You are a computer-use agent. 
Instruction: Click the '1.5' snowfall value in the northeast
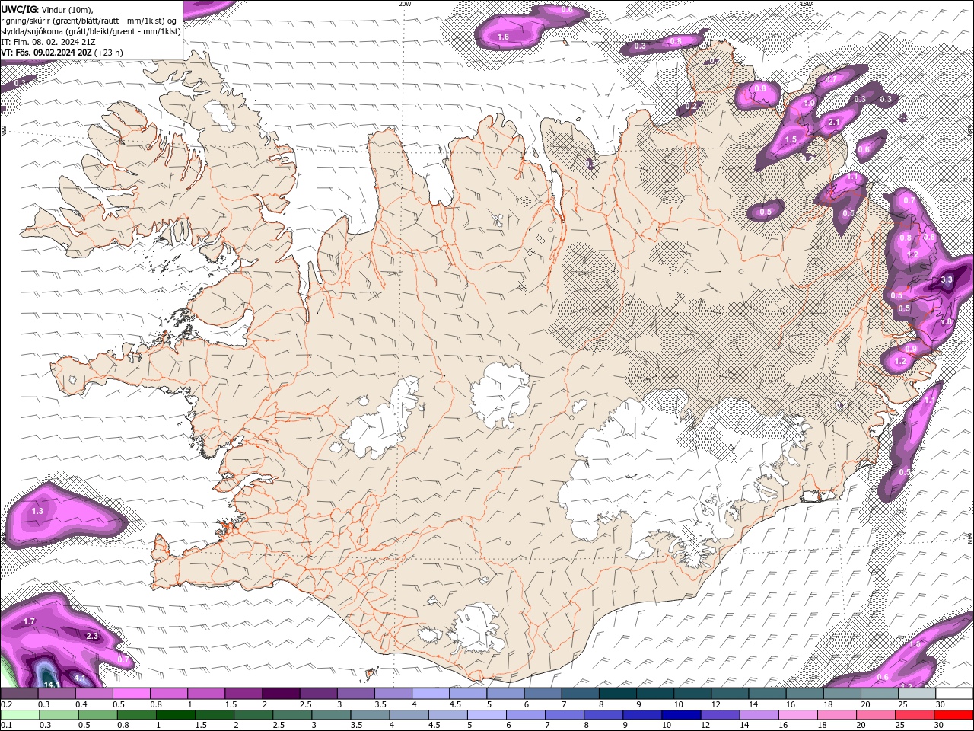click(x=791, y=140)
